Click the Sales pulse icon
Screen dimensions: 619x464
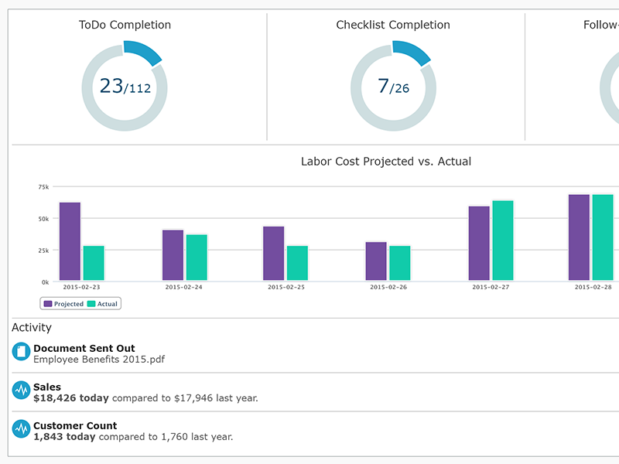coord(21,391)
